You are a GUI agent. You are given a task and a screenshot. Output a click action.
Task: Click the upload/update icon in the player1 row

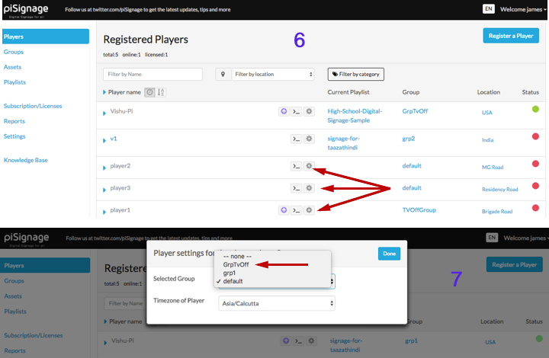tap(284, 210)
